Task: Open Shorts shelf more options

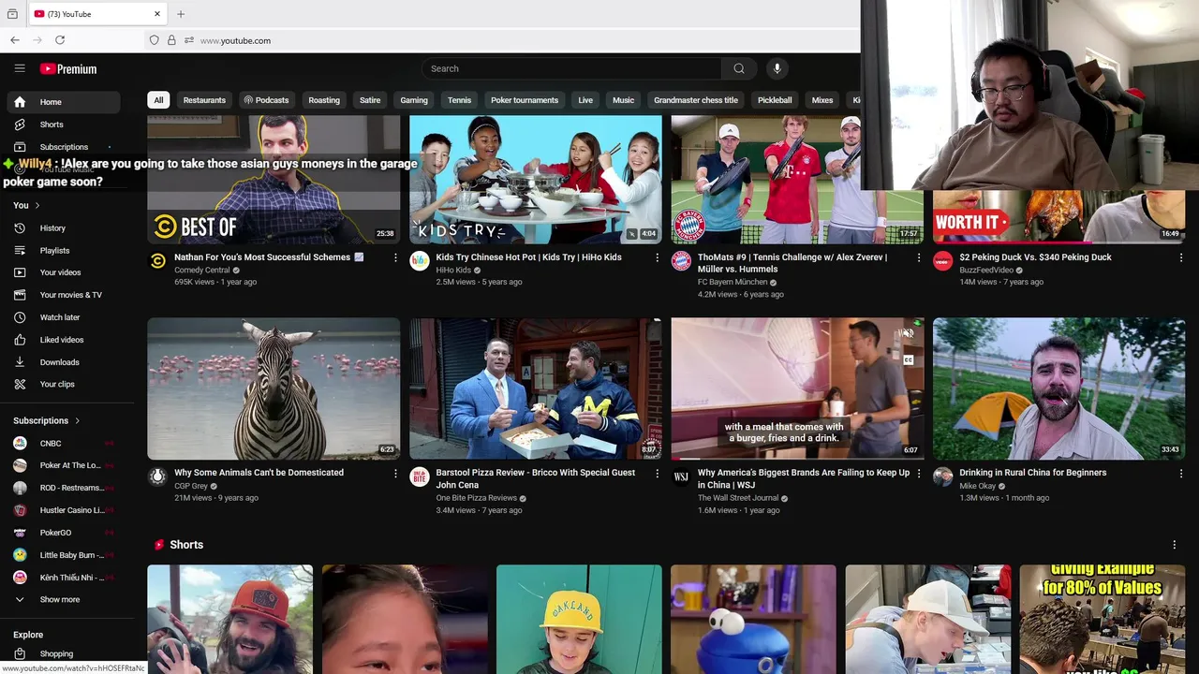Action: point(1174,545)
